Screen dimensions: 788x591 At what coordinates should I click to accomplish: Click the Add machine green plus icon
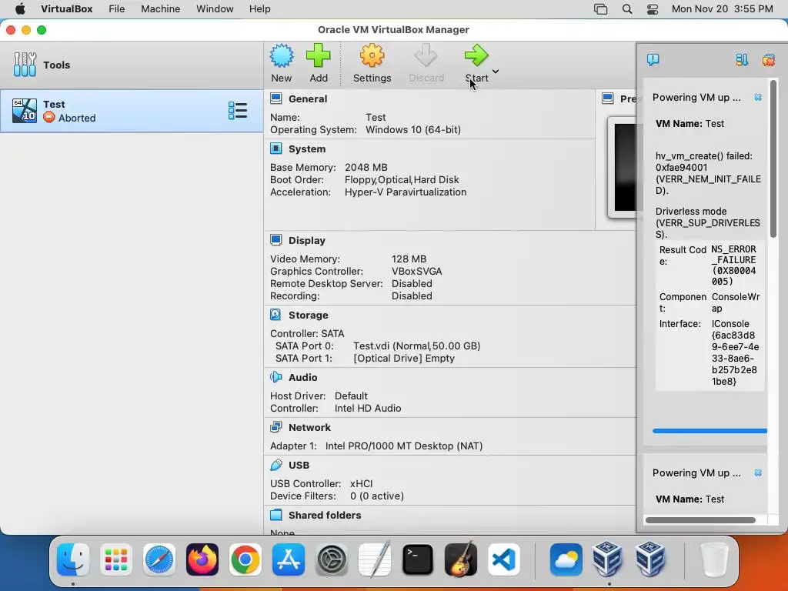[319, 55]
